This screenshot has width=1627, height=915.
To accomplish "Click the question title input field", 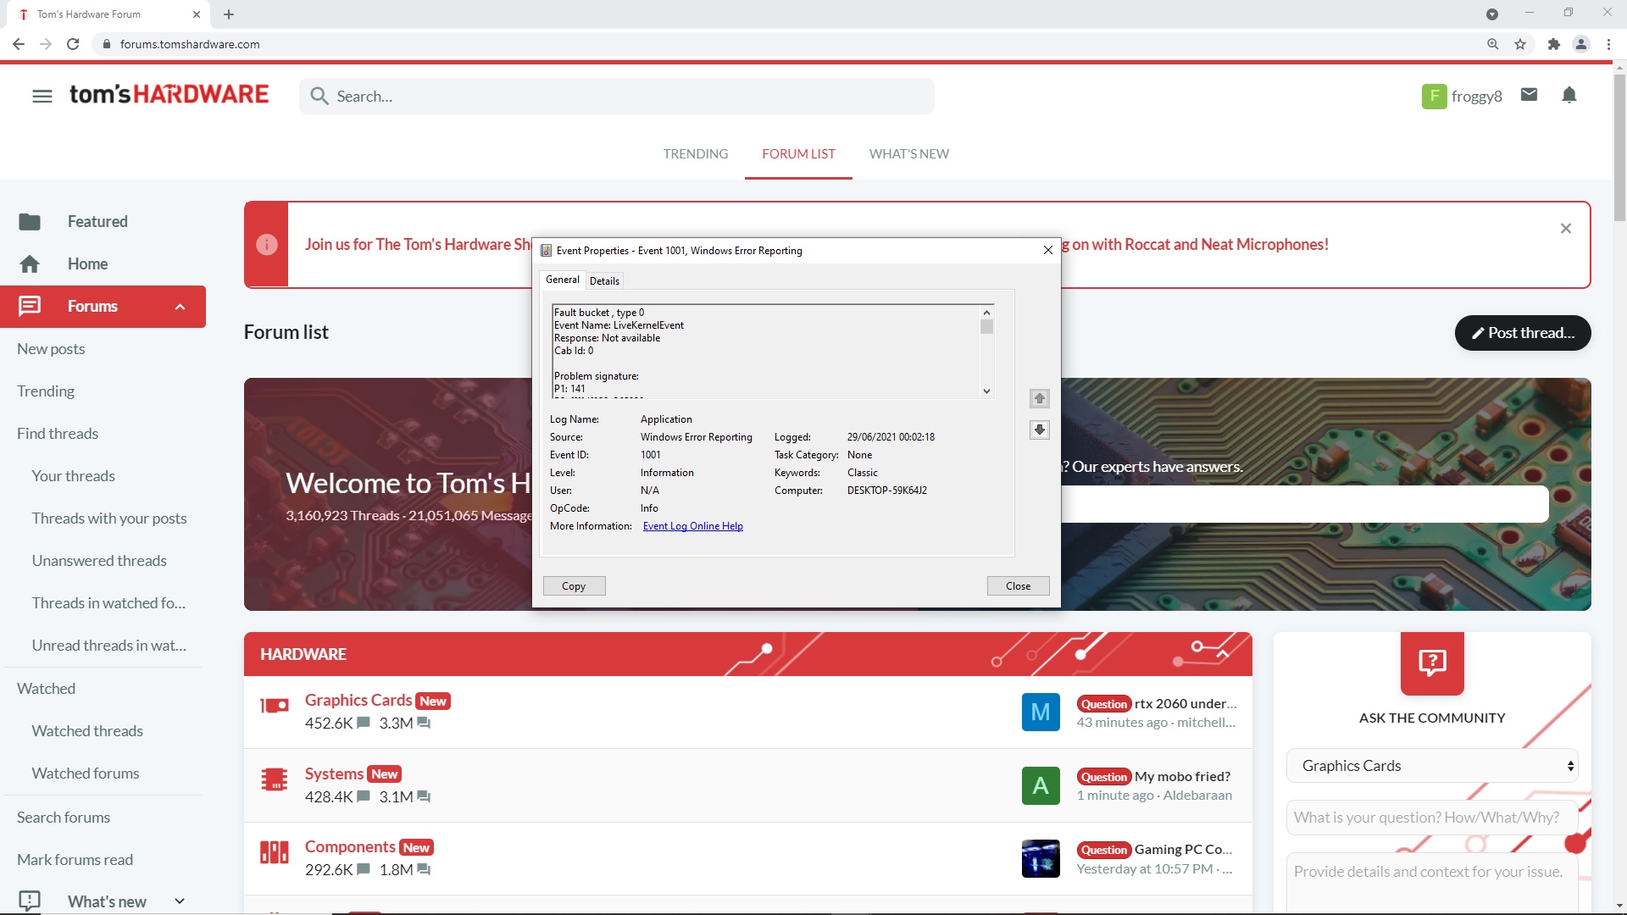I will click(1432, 818).
